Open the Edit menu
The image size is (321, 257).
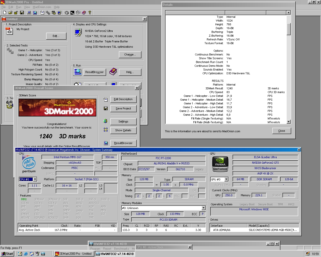[x=11, y=7]
